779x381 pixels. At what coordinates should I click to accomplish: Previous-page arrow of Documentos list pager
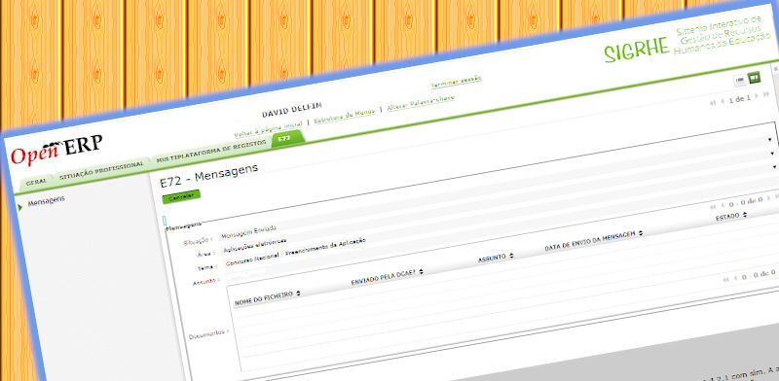(x=736, y=279)
